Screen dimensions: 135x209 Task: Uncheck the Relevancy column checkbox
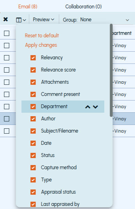point(33,58)
